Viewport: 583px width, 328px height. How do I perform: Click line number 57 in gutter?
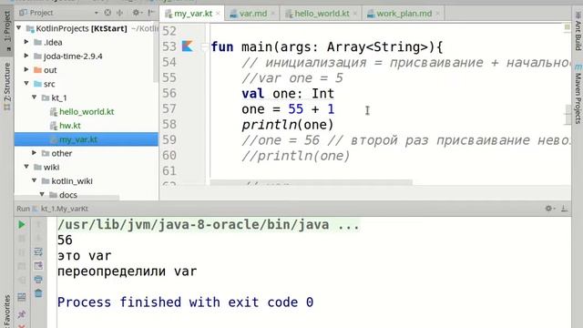(169, 109)
